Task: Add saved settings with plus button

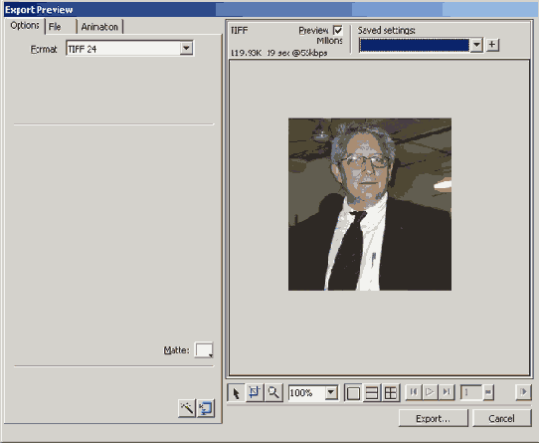Action: tap(492, 45)
